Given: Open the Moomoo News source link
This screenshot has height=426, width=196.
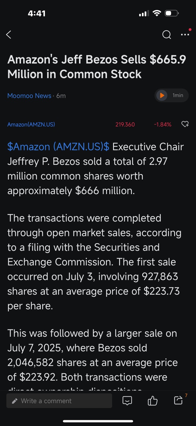Looking at the screenshot, I should [x=29, y=96].
